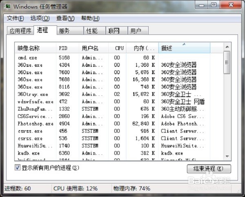This screenshot has height=197, width=245.
Task: Click the 02 CPU value for 360tray.exe
Action: click(x=117, y=94)
